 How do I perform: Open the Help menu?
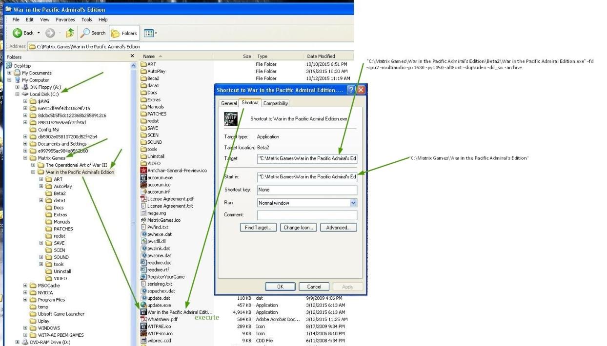(x=103, y=19)
